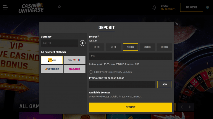213x119 pixels.
Task: Click the DEPOSIT heading tab
Action: [106, 28]
